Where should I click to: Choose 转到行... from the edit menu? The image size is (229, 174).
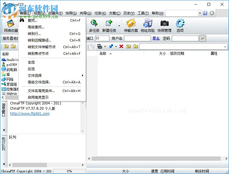pyautogui.click(x=52, y=34)
